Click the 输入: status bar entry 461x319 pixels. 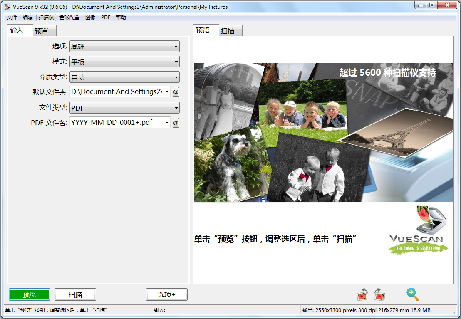(x=160, y=310)
